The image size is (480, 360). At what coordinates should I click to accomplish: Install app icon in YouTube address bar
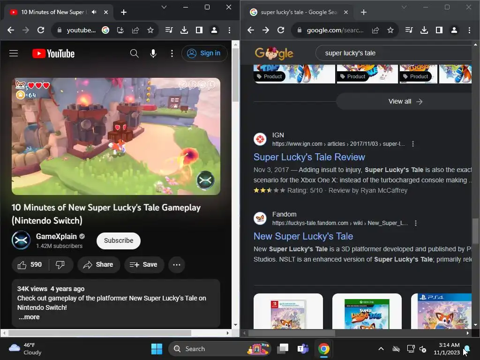click(120, 30)
